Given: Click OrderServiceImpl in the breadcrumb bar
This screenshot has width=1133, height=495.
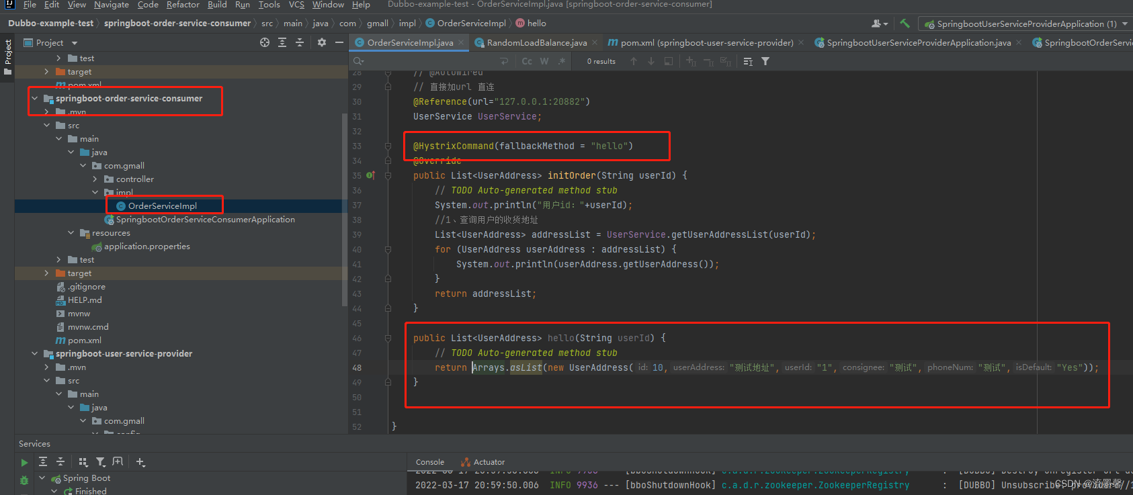Looking at the screenshot, I should [x=466, y=23].
